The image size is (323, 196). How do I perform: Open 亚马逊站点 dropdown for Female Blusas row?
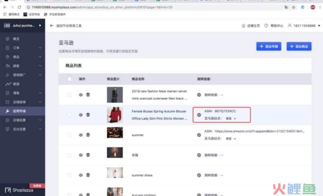[231, 119]
